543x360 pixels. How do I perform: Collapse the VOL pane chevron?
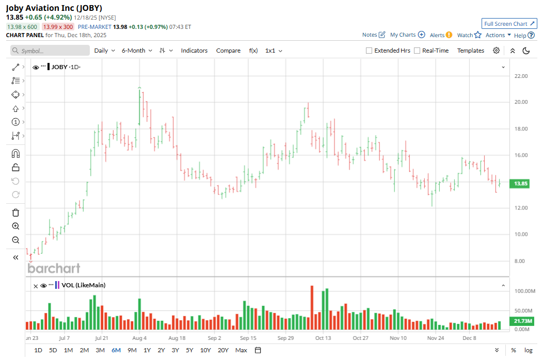[x=503, y=286]
